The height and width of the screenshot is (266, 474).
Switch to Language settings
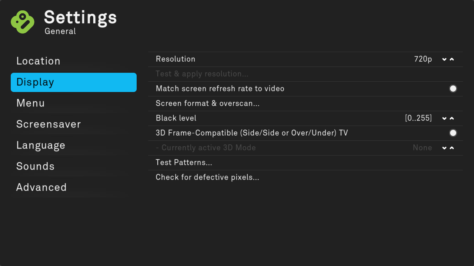tap(41, 145)
